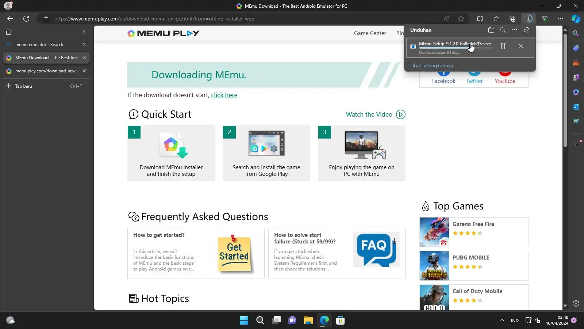This screenshot has height=329, width=584.
Task: Toggle the Downloads toolbar button
Action: click(x=529, y=19)
